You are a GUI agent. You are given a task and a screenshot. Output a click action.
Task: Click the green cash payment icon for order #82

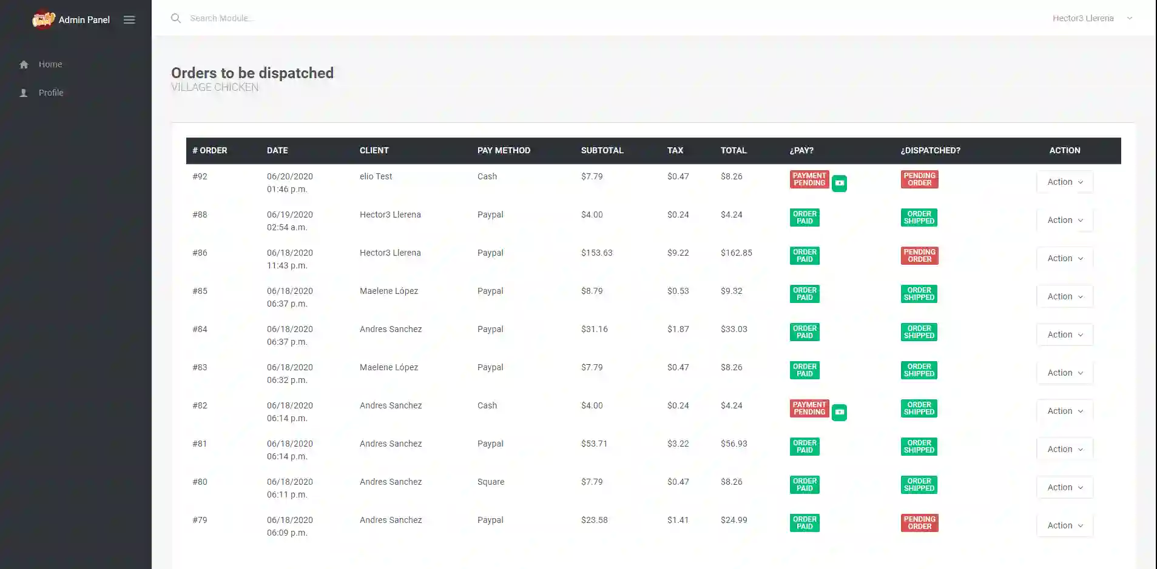839,412
